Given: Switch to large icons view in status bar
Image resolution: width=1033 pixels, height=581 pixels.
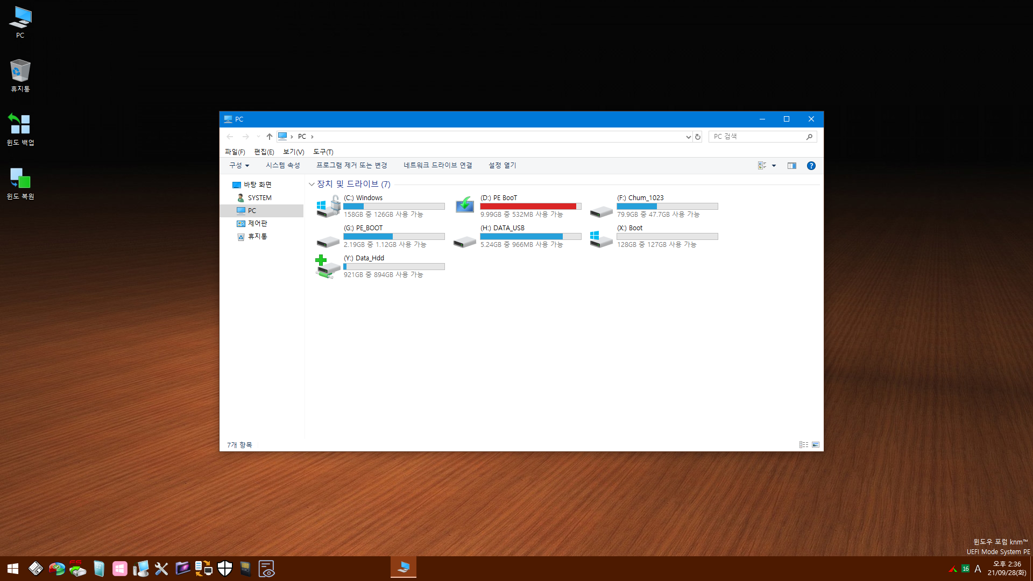Looking at the screenshot, I should click(x=816, y=445).
